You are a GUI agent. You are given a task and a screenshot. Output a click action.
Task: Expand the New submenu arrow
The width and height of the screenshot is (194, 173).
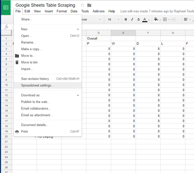pyautogui.click(x=78, y=29)
